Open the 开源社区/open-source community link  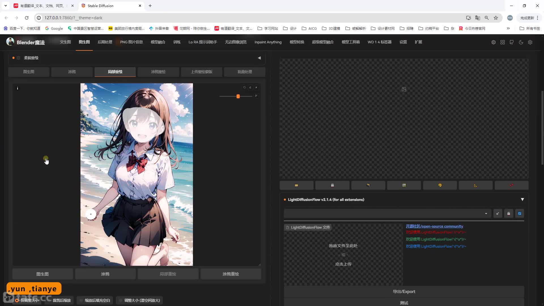(434, 226)
